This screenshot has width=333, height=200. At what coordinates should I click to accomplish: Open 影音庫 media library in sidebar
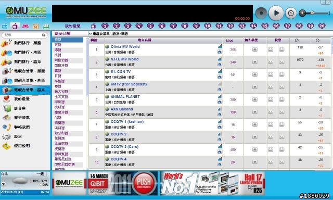[x=25, y=108]
